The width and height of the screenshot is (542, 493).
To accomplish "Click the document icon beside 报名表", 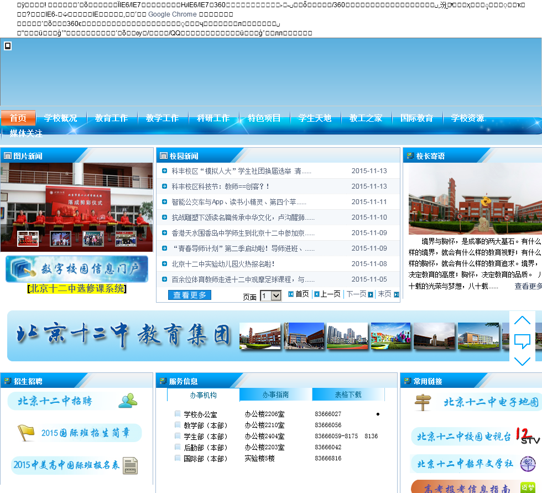I will pos(131,466).
